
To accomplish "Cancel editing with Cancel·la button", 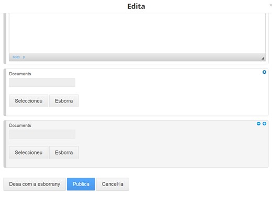I will pos(112,184).
